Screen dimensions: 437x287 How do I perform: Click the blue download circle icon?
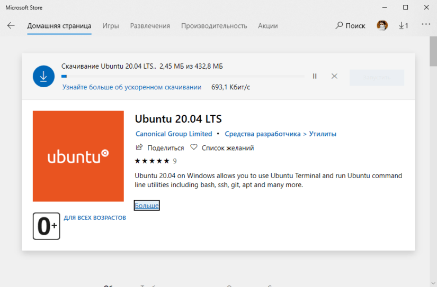(43, 76)
